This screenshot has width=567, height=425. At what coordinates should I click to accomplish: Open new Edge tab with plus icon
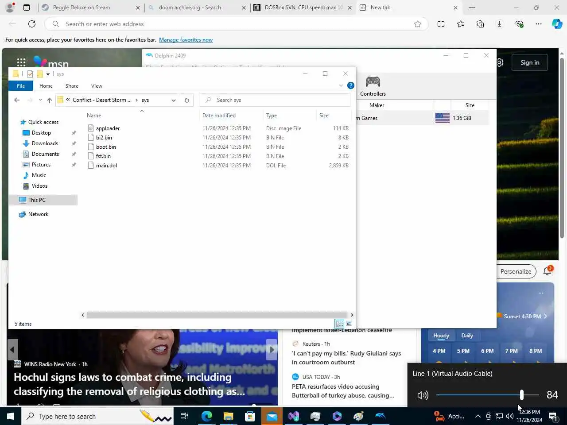pos(472,8)
